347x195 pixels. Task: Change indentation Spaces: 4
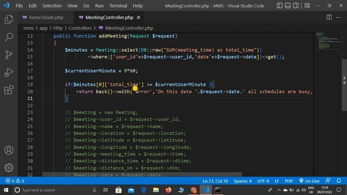pyautogui.click(x=242, y=181)
